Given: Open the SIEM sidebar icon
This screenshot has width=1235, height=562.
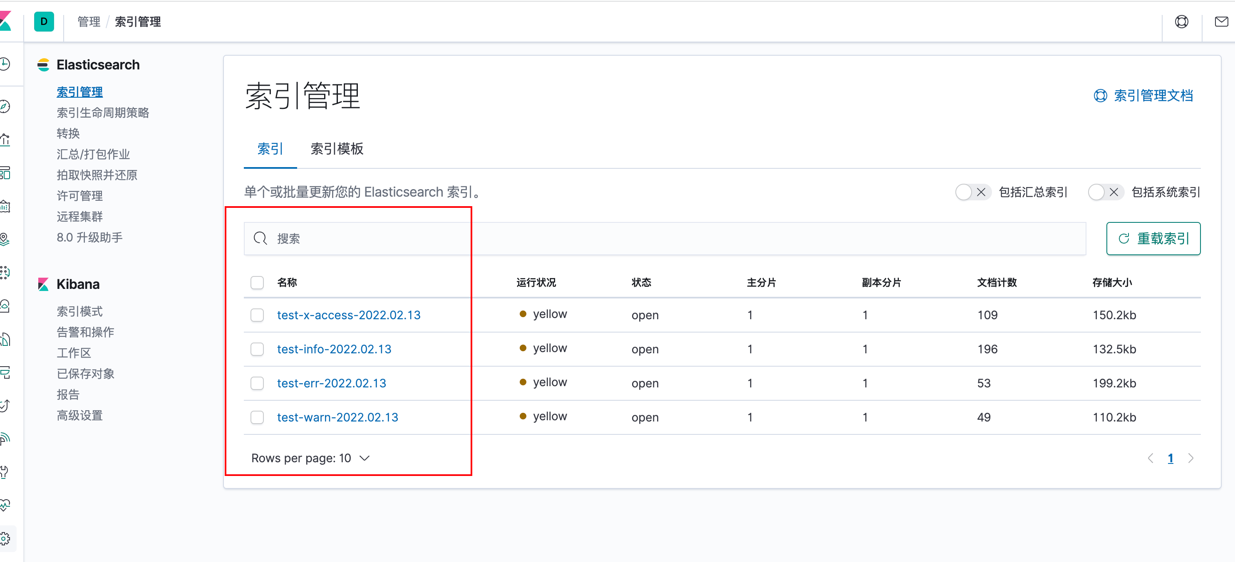Looking at the screenshot, I should (x=5, y=439).
